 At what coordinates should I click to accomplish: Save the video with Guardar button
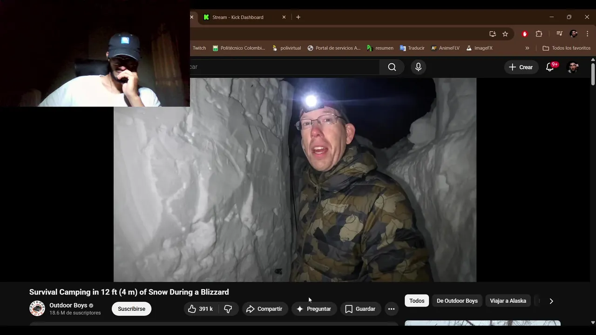[360, 309]
